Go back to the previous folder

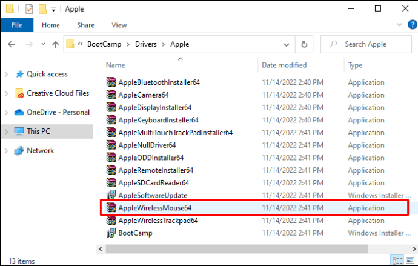tap(12, 44)
